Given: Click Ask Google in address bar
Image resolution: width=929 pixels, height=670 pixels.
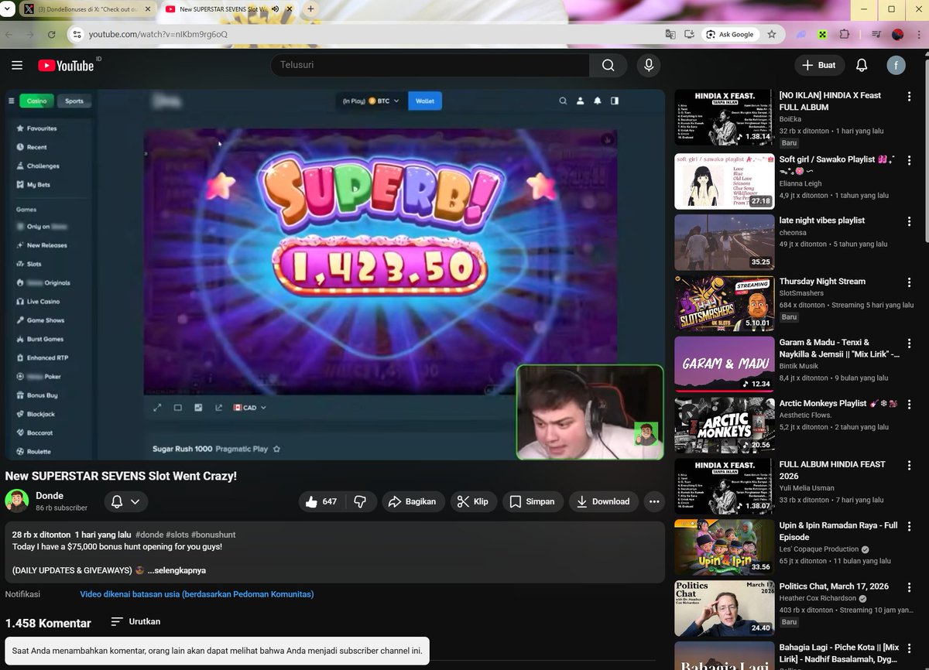Looking at the screenshot, I should pyautogui.click(x=729, y=34).
